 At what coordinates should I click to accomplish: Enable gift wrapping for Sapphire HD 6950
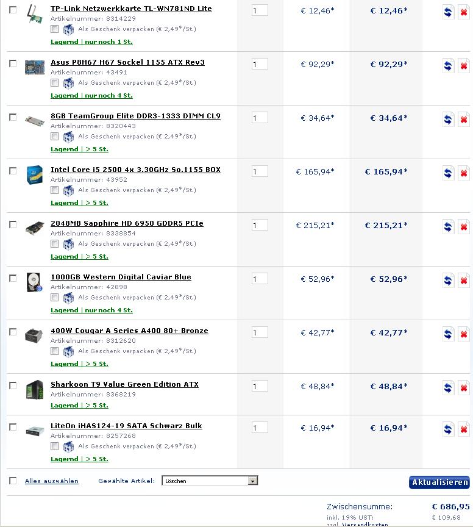(x=54, y=243)
